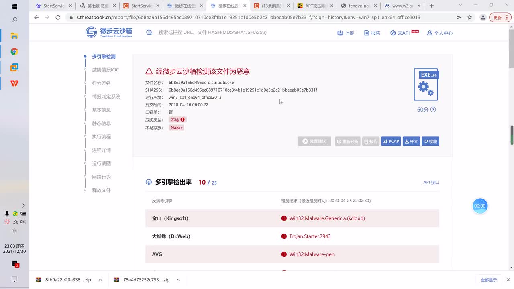Click the Win32:Malware-gen detection result
Viewport: 514px width, 289px height.
pos(312,254)
